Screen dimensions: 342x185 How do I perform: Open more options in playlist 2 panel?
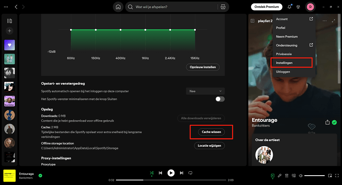click(324, 21)
